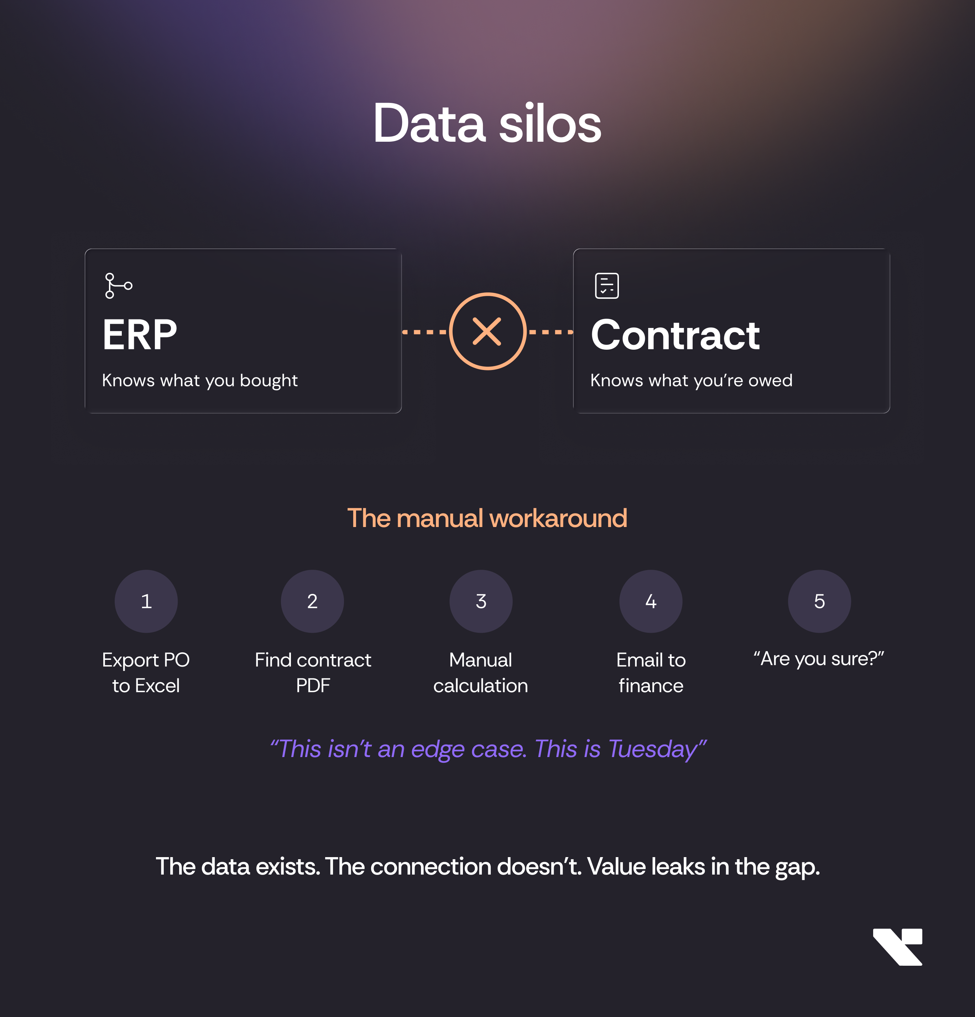Select the step 2 circle

312,601
